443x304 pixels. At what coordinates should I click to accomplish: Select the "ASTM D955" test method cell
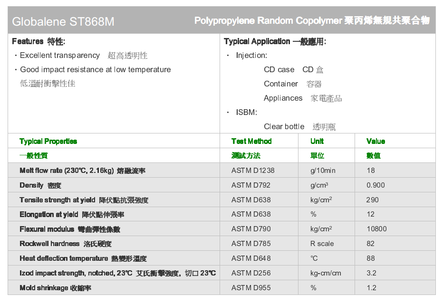point(251,288)
